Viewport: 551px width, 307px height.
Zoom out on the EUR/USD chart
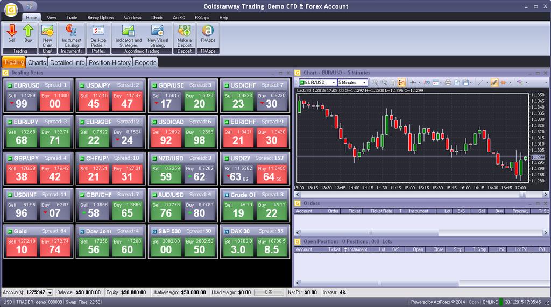click(384, 83)
